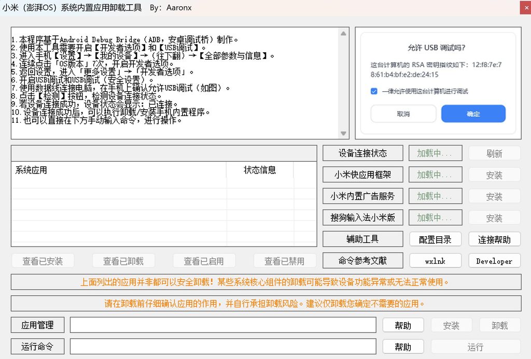
Task: Click 查看已安装 button
Action: 43,261
